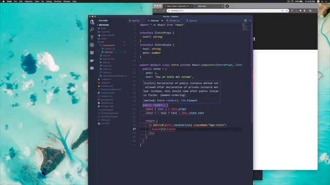The height and width of the screenshot is (185, 330).
Task: Open the Source Control view
Action: click(x=92, y=37)
